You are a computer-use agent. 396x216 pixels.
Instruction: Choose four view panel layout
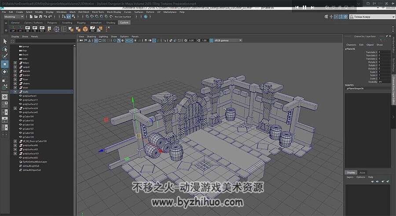click(5, 104)
